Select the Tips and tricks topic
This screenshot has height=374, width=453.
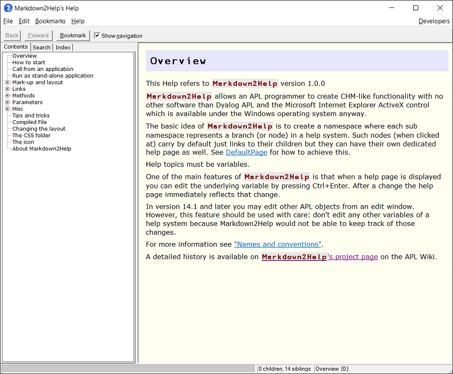tap(31, 116)
